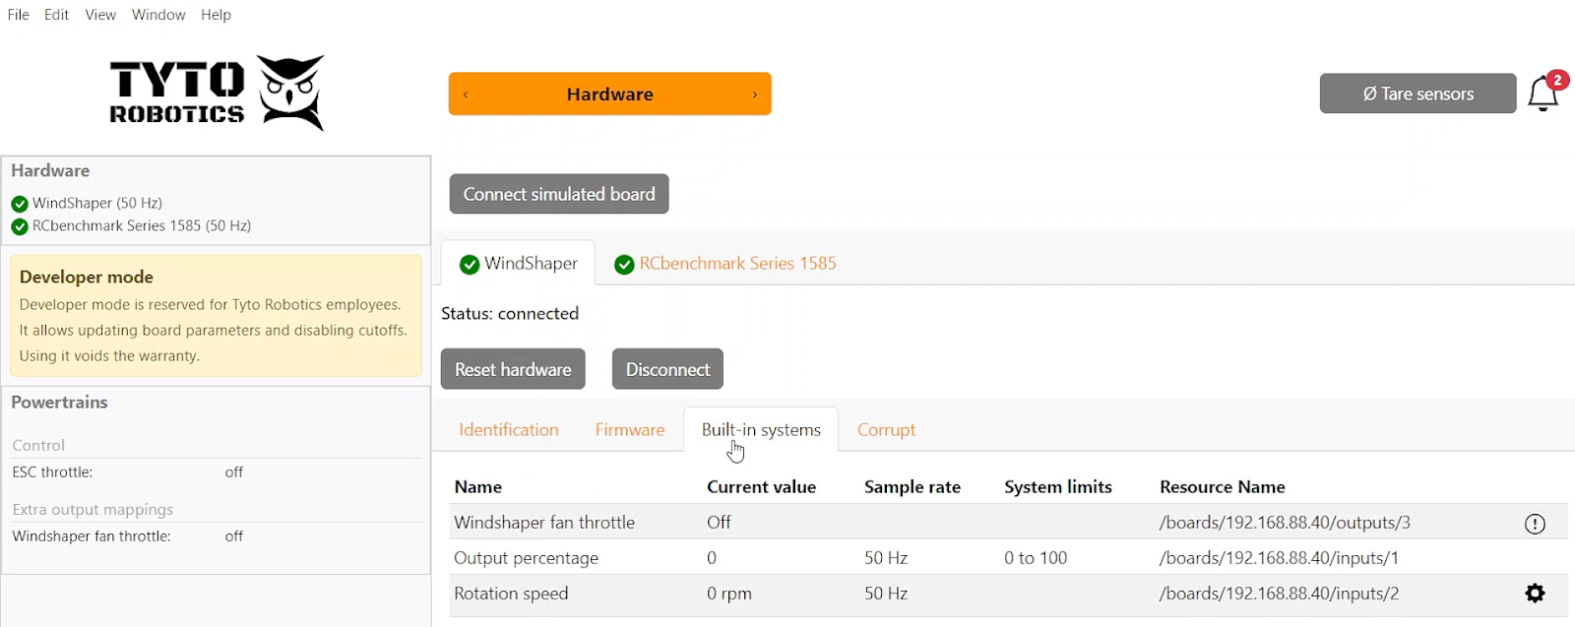Click the Tyto Robotics owl logo
This screenshot has height=627, width=1575.
(291, 93)
